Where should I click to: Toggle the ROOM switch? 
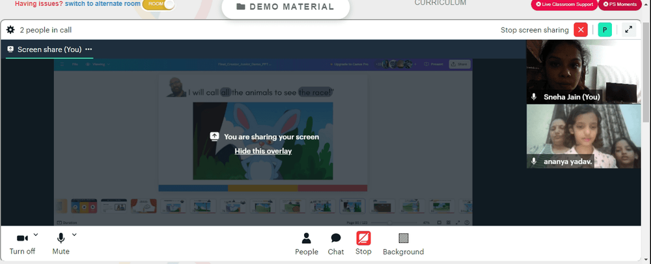click(158, 4)
